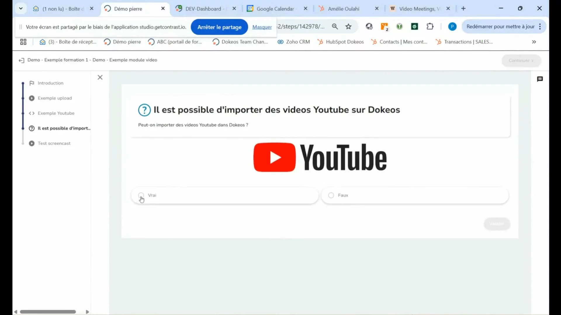The width and height of the screenshot is (561, 315).
Task: Close the Amélie Oulahi tab
Action: [x=377, y=9]
